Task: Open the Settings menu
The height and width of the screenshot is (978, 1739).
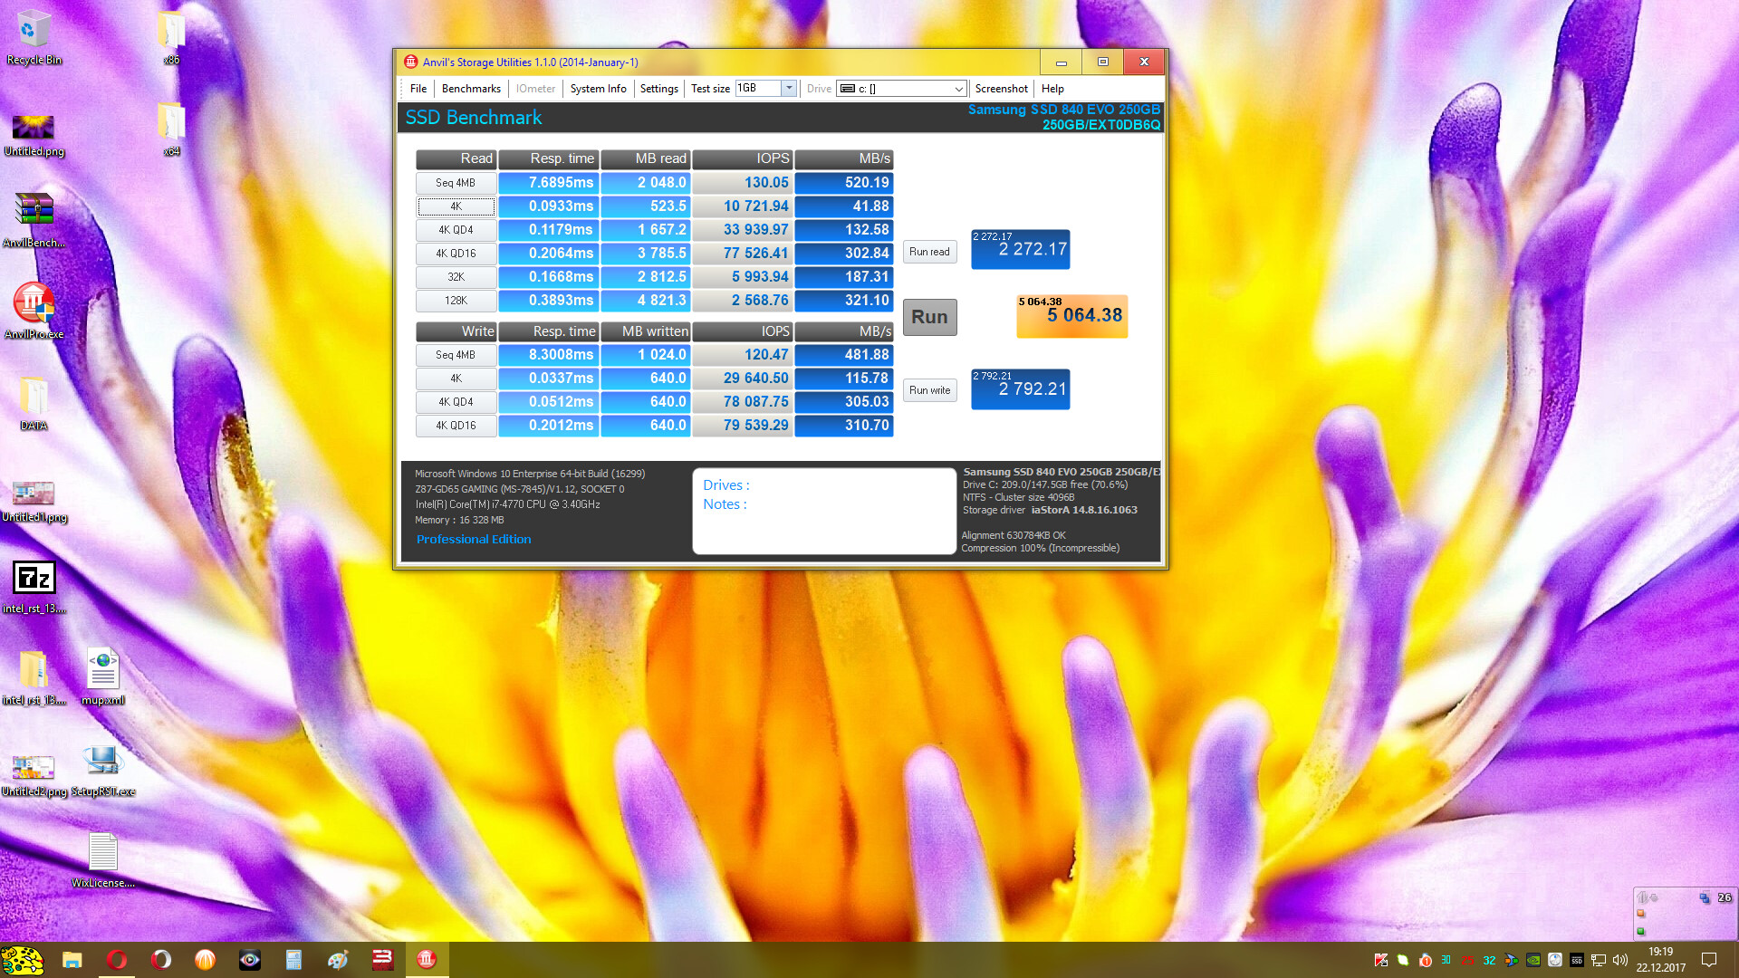Action: (658, 89)
